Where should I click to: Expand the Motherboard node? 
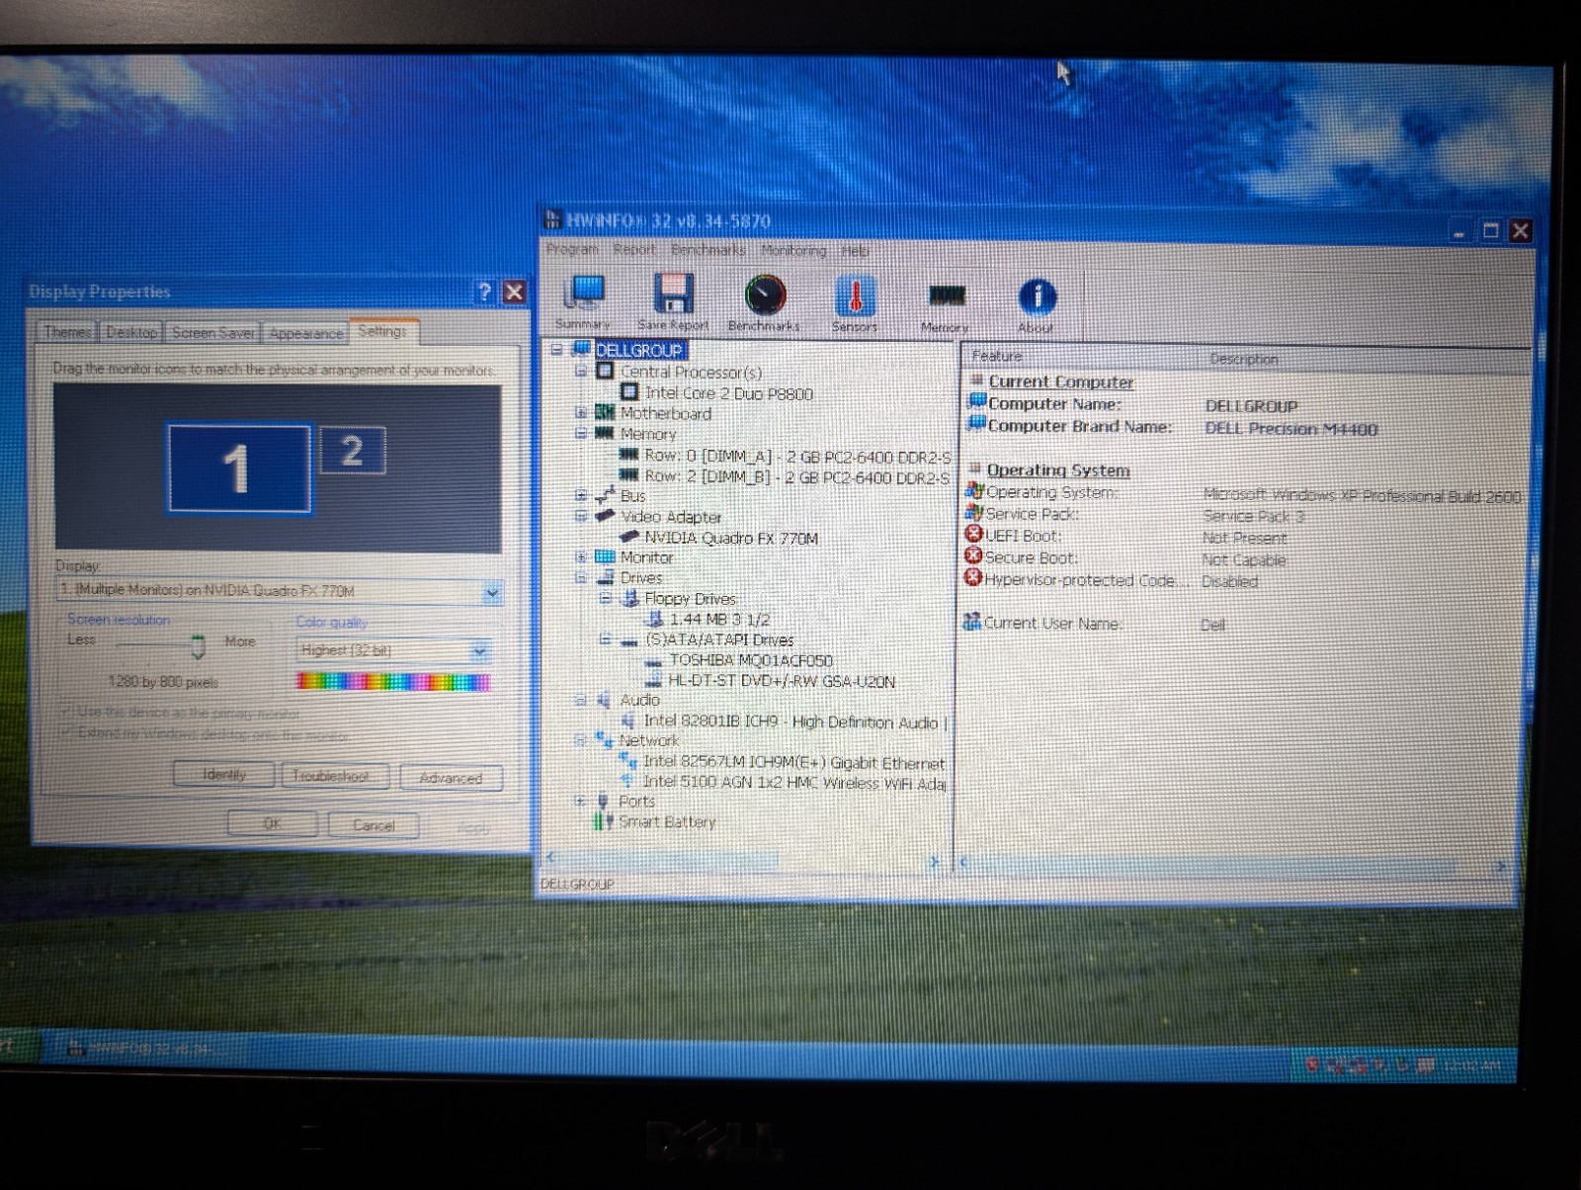pos(581,412)
